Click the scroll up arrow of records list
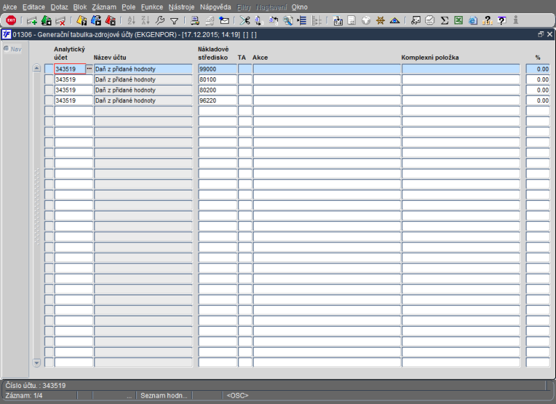This screenshot has height=404, width=556. 37,67
